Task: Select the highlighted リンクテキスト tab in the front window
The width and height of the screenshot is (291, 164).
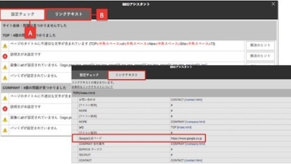Action: pyautogui.click(x=126, y=75)
